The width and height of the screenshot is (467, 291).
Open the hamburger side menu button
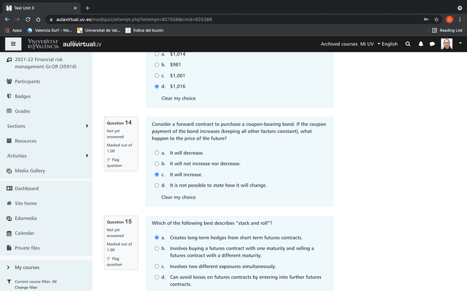(x=13, y=44)
